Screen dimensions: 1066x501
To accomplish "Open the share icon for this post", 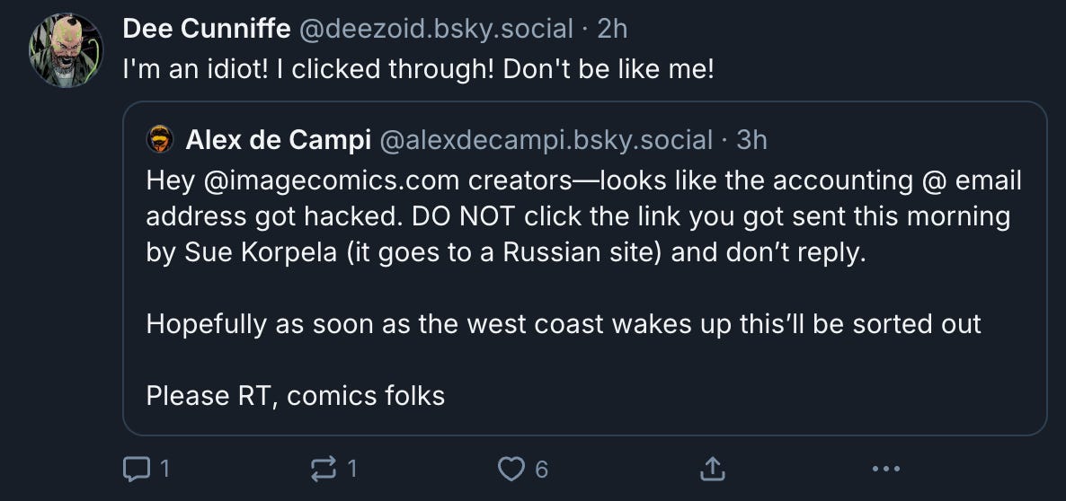I will pyautogui.click(x=711, y=468).
